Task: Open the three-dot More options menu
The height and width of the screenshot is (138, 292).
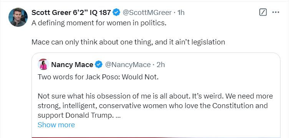Action: click(275, 12)
